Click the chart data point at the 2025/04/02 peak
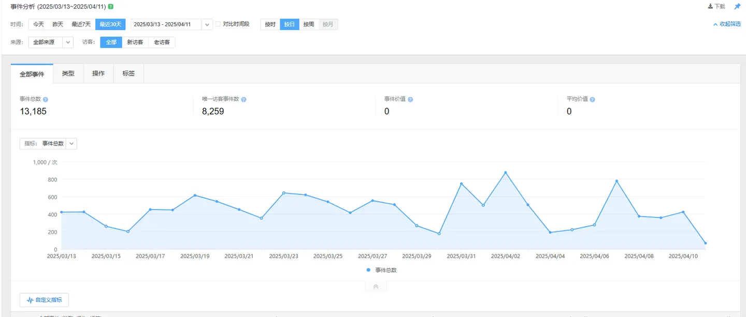The width and height of the screenshot is (746, 317). (x=506, y=173)
